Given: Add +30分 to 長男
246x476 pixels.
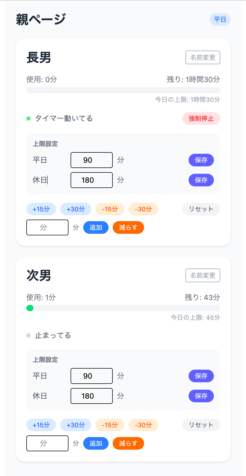Looking at the screenshot, I should click(x=76, y=209).
